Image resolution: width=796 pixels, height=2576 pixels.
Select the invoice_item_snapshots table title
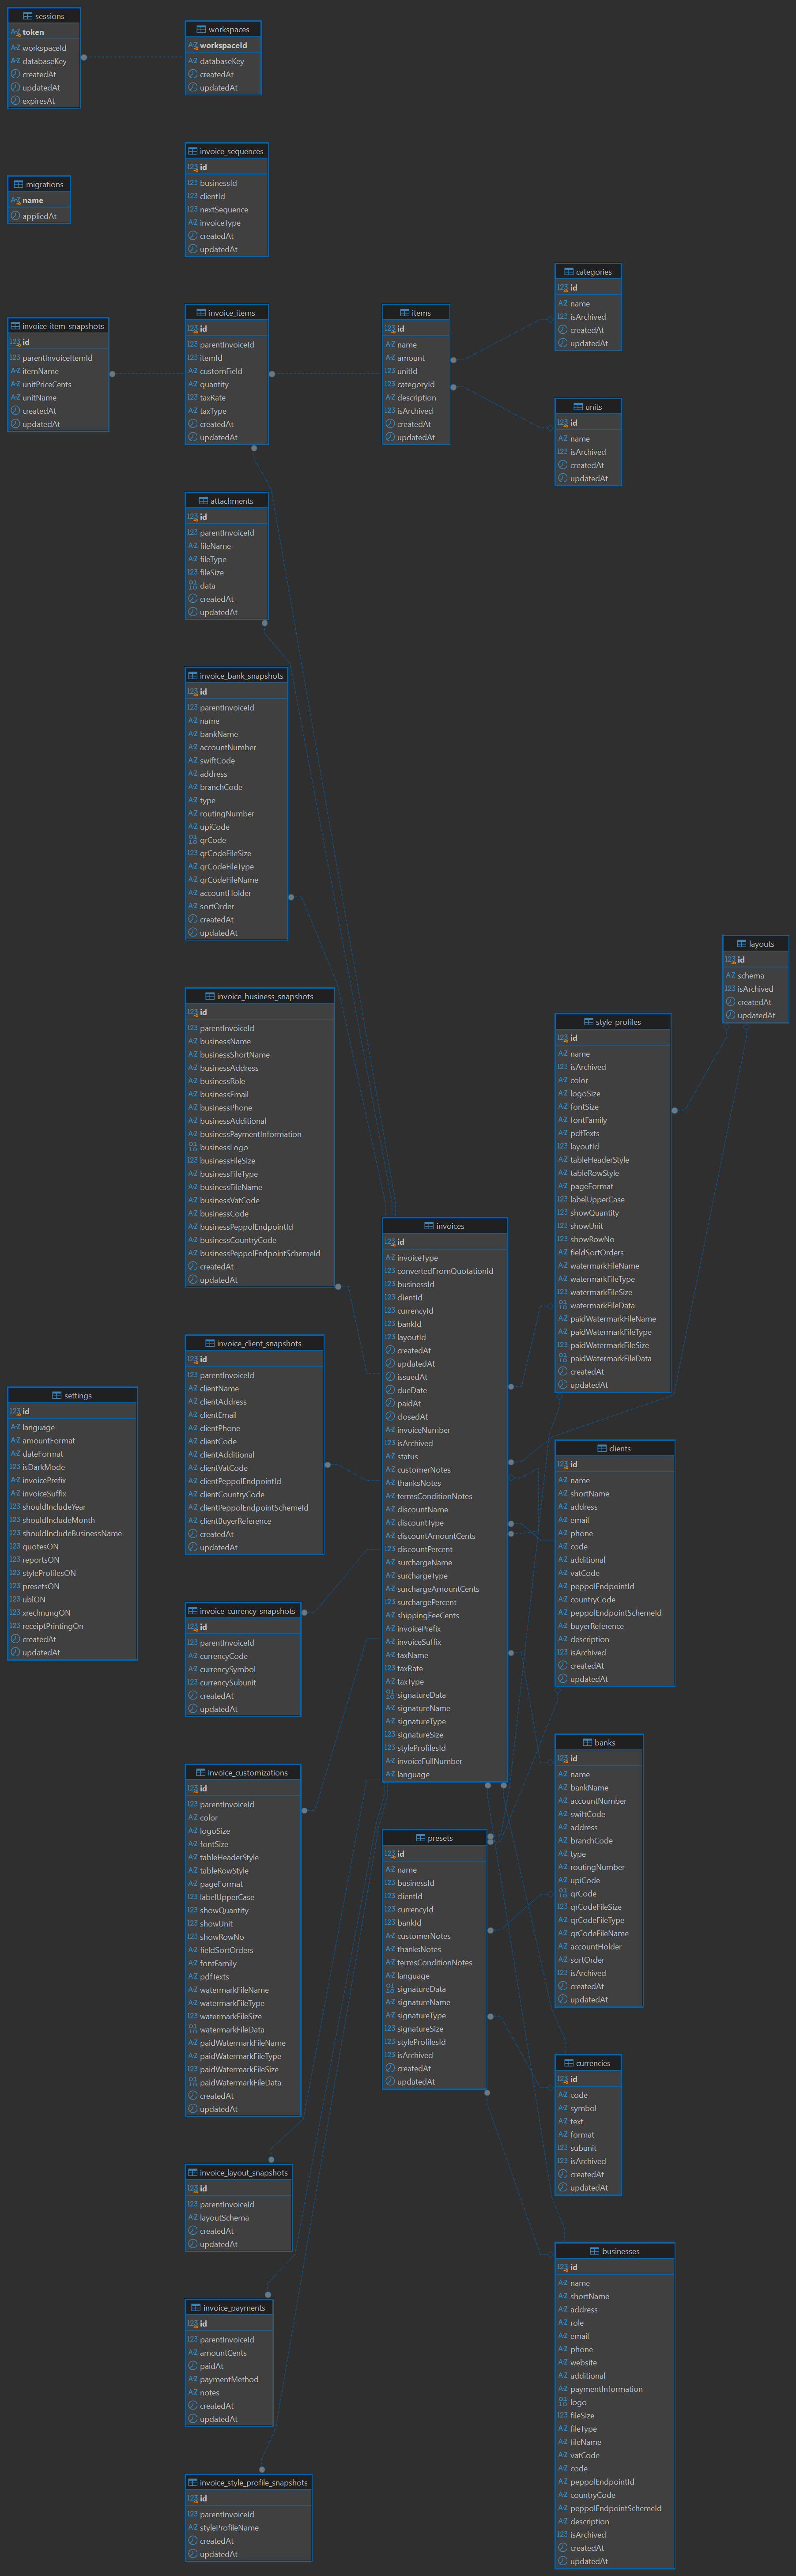(63, 326)
